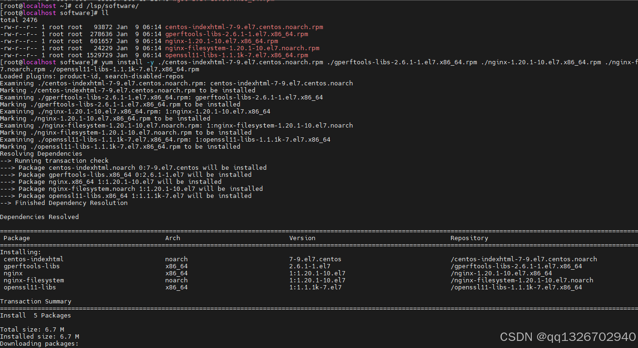
Task: Click 'x86_64' Arch cell of openssl11-libs row
Action: point(177,287)
